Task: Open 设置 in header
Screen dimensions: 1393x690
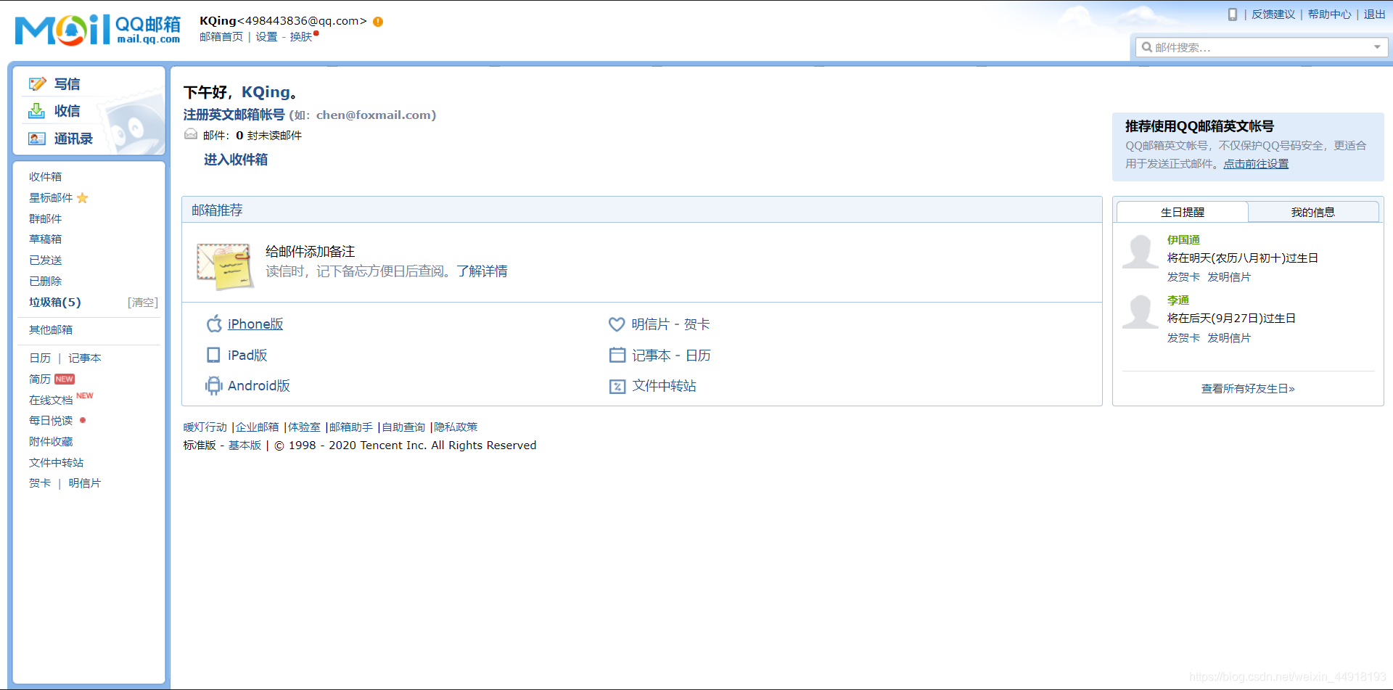Action: 266,37
